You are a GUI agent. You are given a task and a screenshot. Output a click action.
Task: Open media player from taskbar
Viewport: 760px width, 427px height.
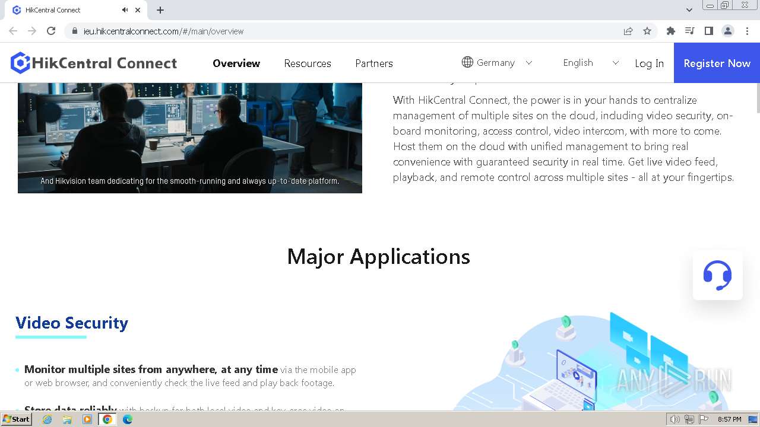[87, 419]
